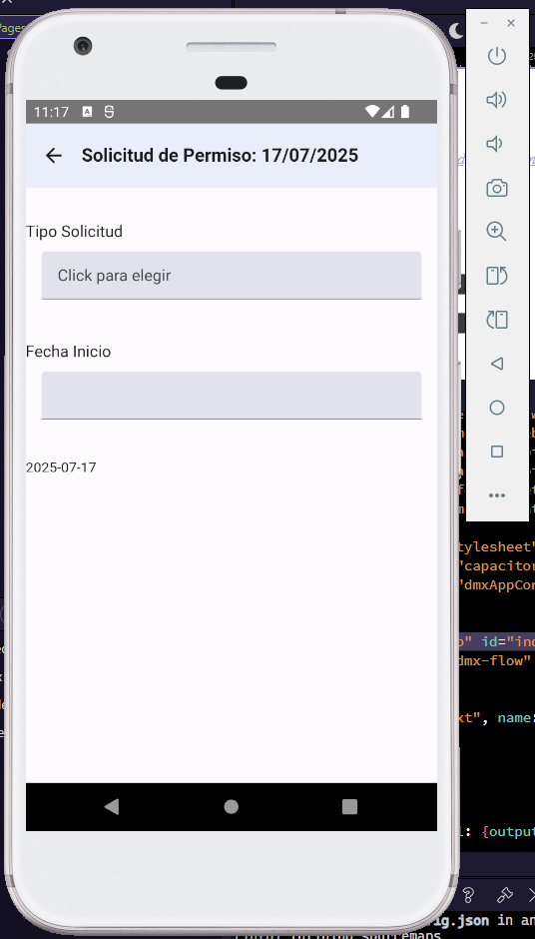535x939 pixels.
Task: Tap Android navigation bar back button
Action: pyautogui.click(x=112, y=807)
